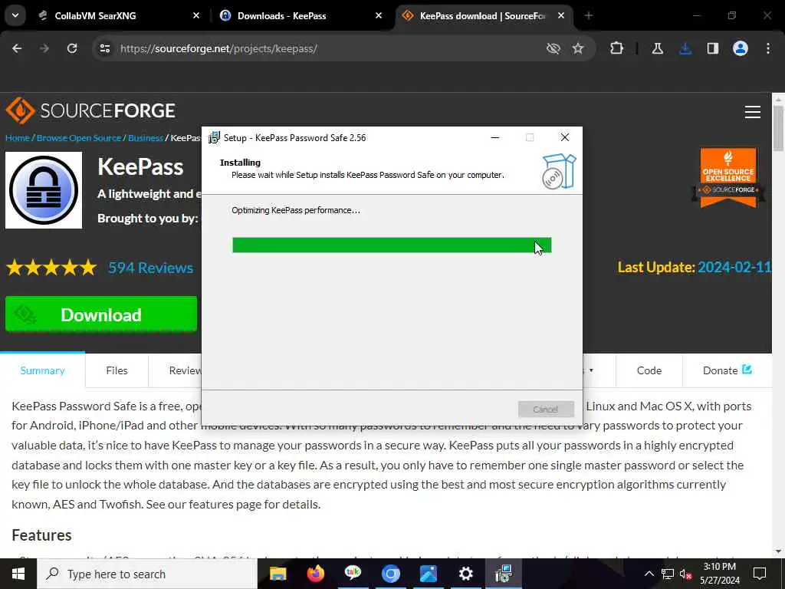Click the Type here to search box
The height and width of the screenshot is (589, 785).
coord(147,574)
